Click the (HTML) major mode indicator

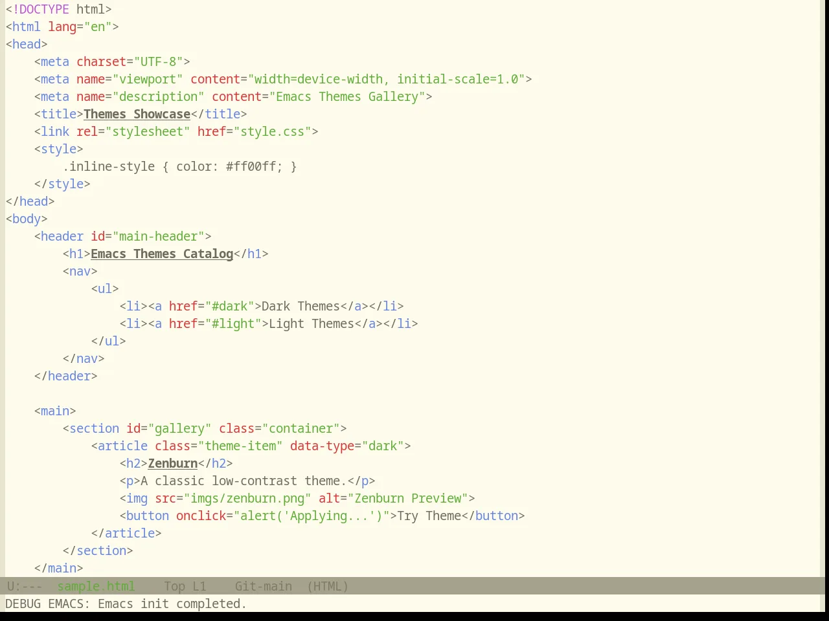(x=327, y=587)
